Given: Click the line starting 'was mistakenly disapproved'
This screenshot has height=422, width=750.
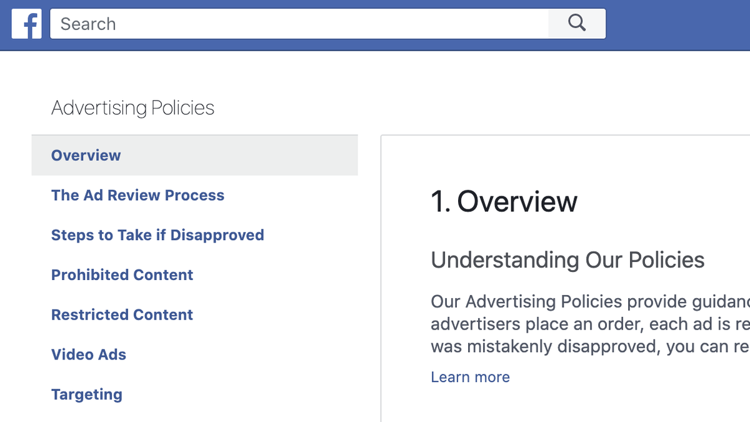Looking at the screenshot, I should point(587,347).
